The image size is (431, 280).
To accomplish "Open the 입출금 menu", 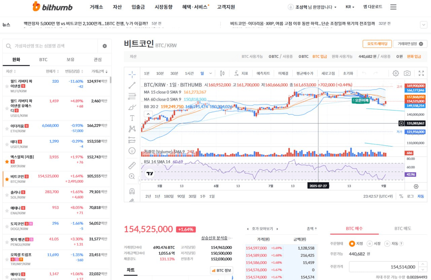I will [138, 7].
